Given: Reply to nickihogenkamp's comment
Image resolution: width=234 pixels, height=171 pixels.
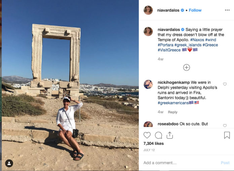Looking at the screenshot, I should [172, 112].
